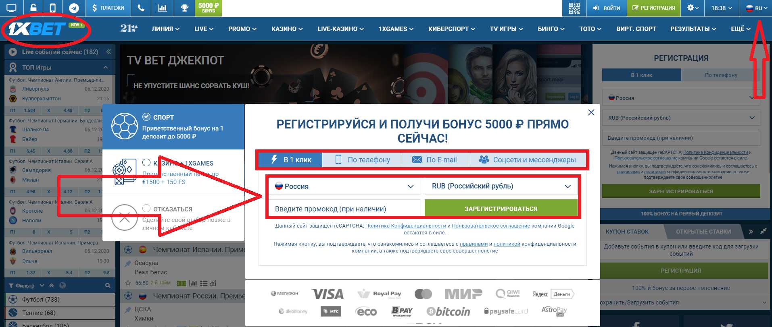Open РЕЗУЛЬТАТЫ menu
Screen dimensions: 772x327
(693, 29)
